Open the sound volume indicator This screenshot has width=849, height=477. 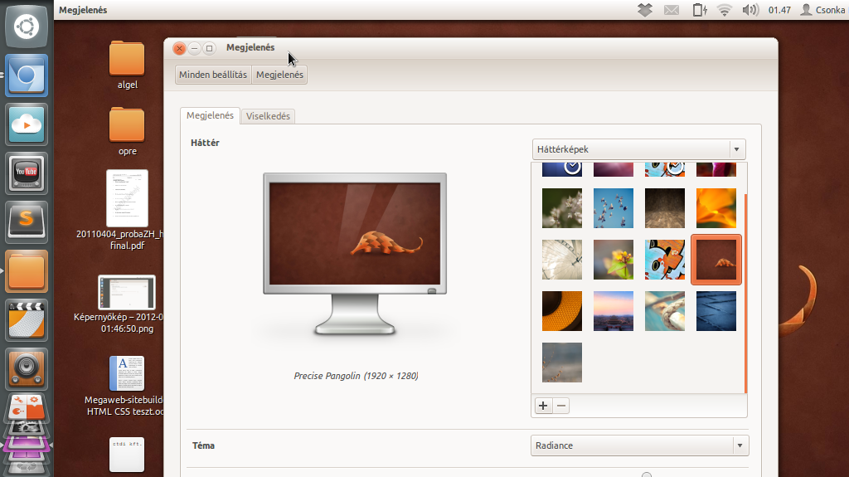750,10
